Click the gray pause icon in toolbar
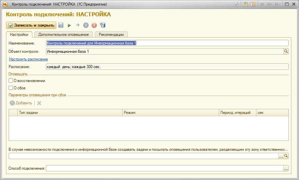This screenshot has height=180, width=299. coord(86,25)
